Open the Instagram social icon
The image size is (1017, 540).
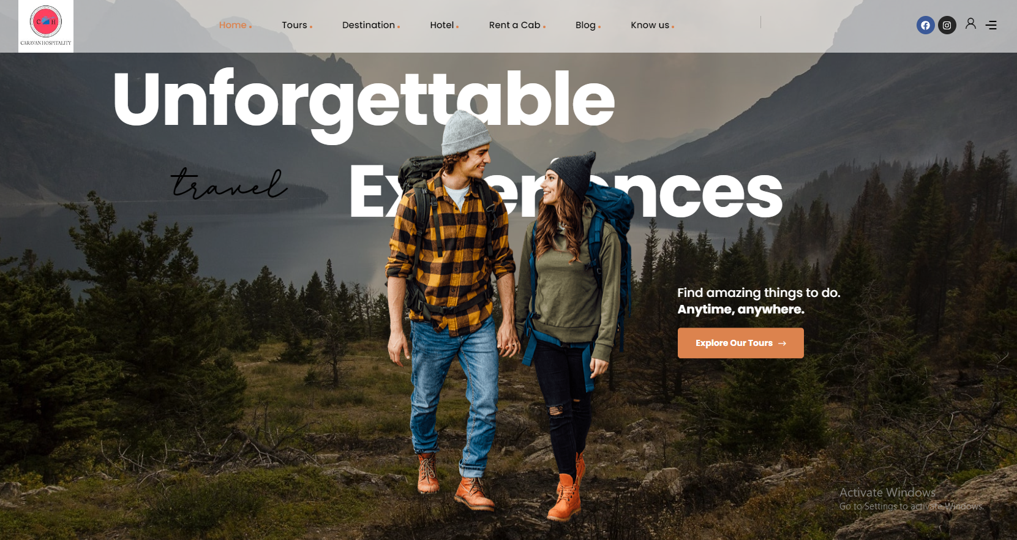(947, 25)
